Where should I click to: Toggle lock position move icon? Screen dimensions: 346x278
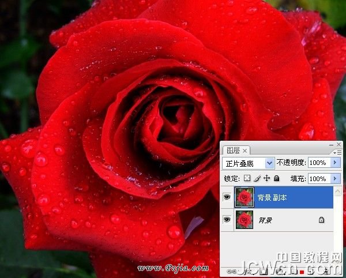tap(267, 178)
